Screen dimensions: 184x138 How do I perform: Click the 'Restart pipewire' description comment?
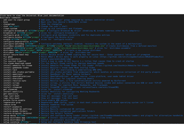click(x=49, y=107)
